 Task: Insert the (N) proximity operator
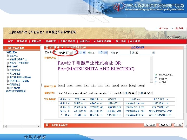(x=115, y=86)
